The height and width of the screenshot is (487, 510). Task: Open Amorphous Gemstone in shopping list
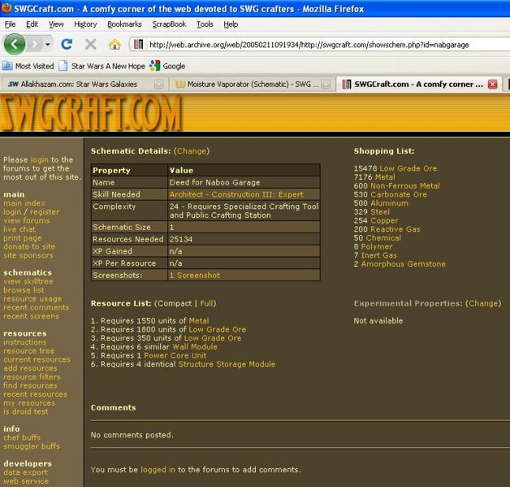[403, 264]
